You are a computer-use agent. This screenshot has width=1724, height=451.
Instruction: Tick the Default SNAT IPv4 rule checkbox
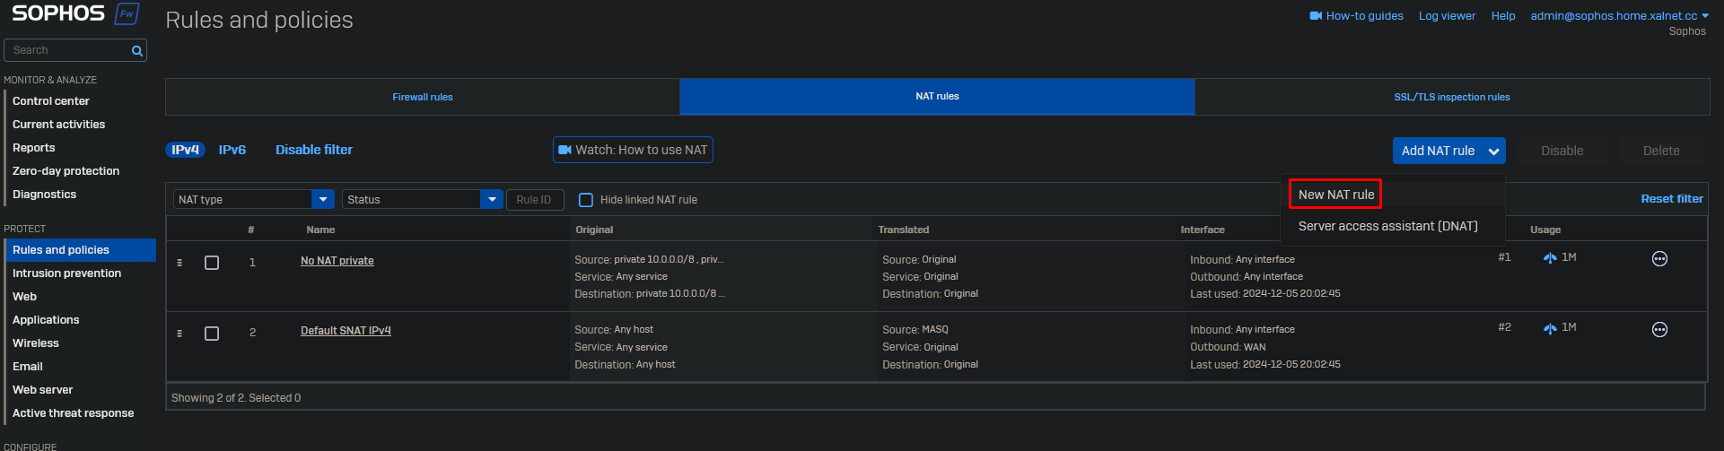coord(212,334)
